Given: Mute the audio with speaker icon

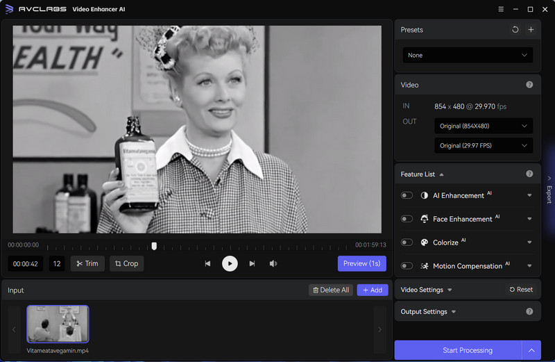Looking at the screenshot, I should [x=273, y=263].
